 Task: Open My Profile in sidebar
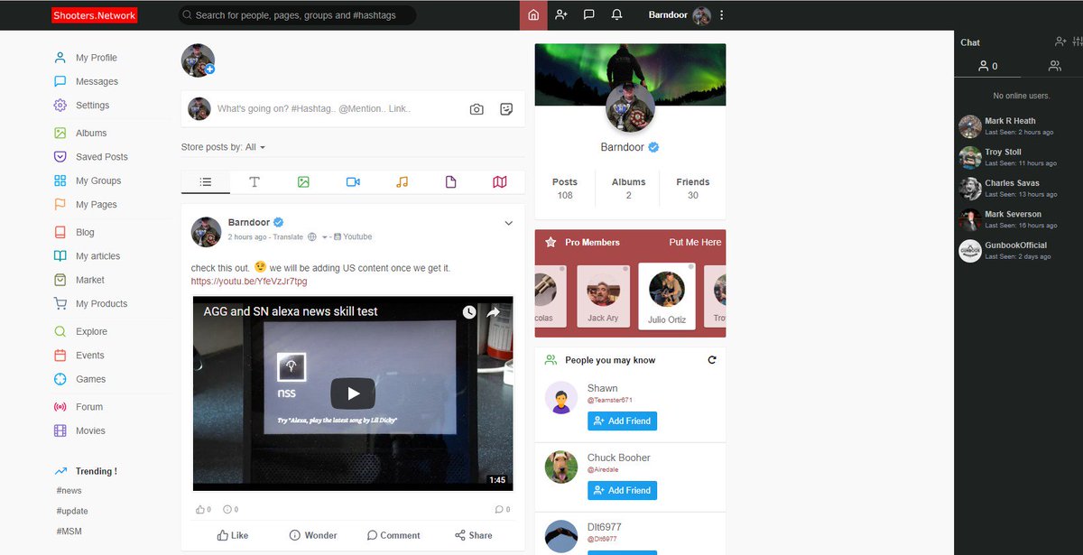point(96,58)
